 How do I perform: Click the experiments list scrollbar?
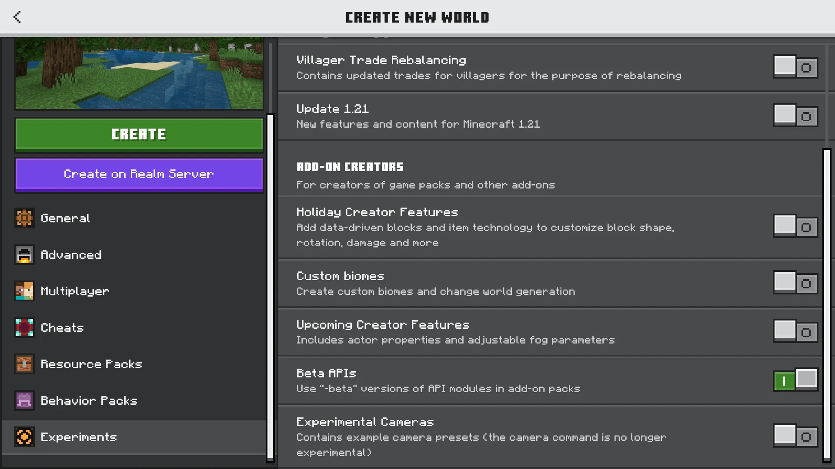click(x=827, y=305)
